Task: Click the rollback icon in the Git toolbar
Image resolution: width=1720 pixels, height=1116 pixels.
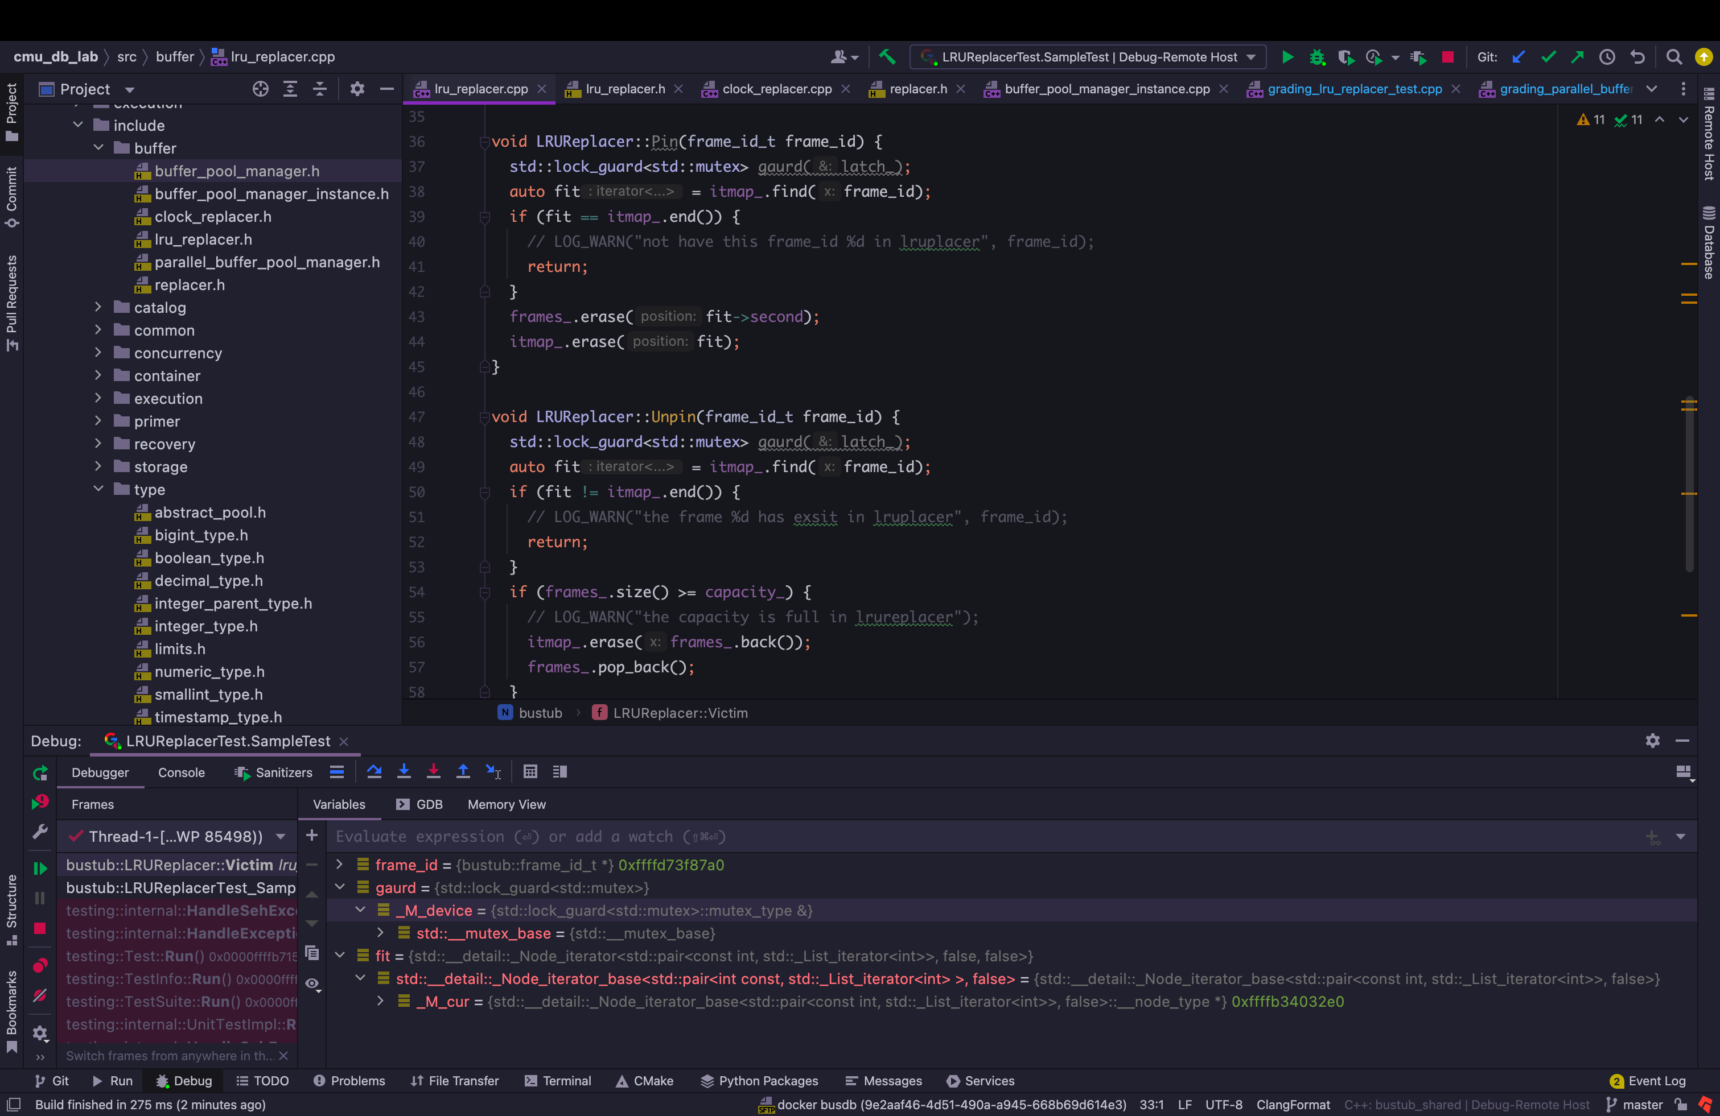Action: (x=1637, y=57)
